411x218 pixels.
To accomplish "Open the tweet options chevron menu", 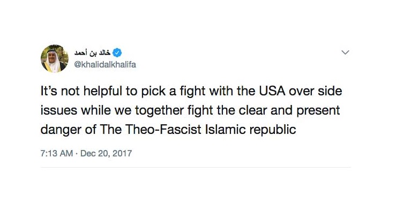I will tap(345, 52).
